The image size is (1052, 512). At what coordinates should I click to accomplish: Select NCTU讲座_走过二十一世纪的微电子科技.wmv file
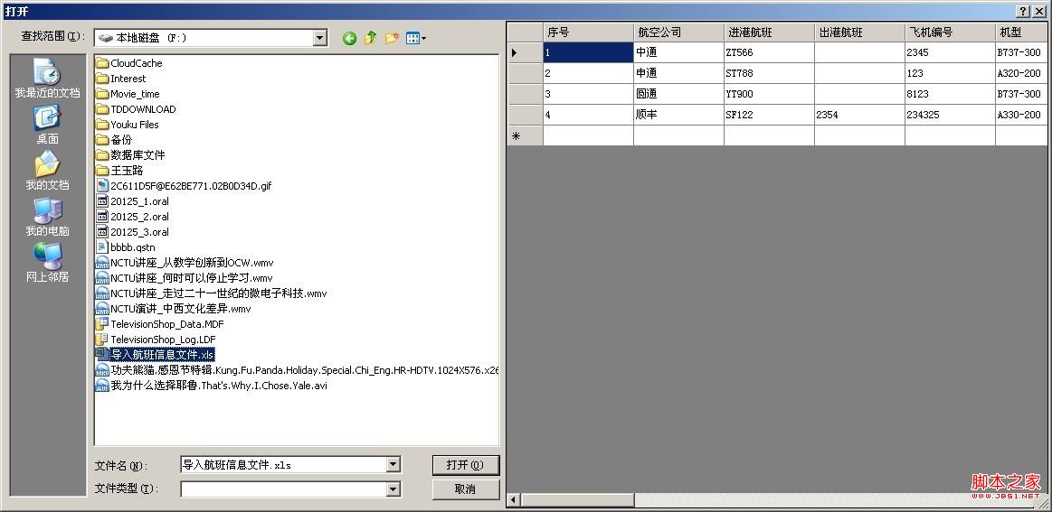212,293
